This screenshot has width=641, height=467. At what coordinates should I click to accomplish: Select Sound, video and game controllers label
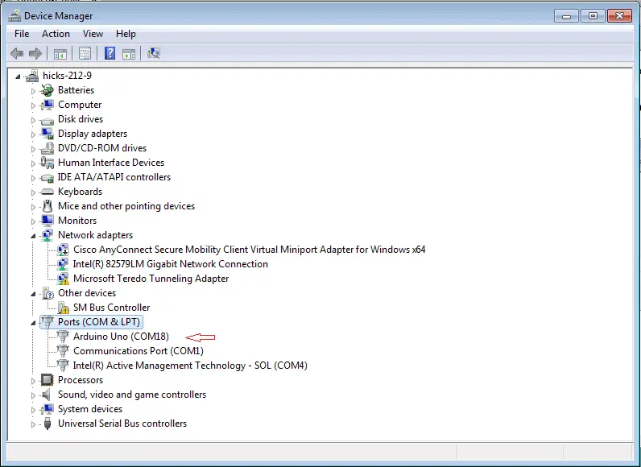coord(132,395)
